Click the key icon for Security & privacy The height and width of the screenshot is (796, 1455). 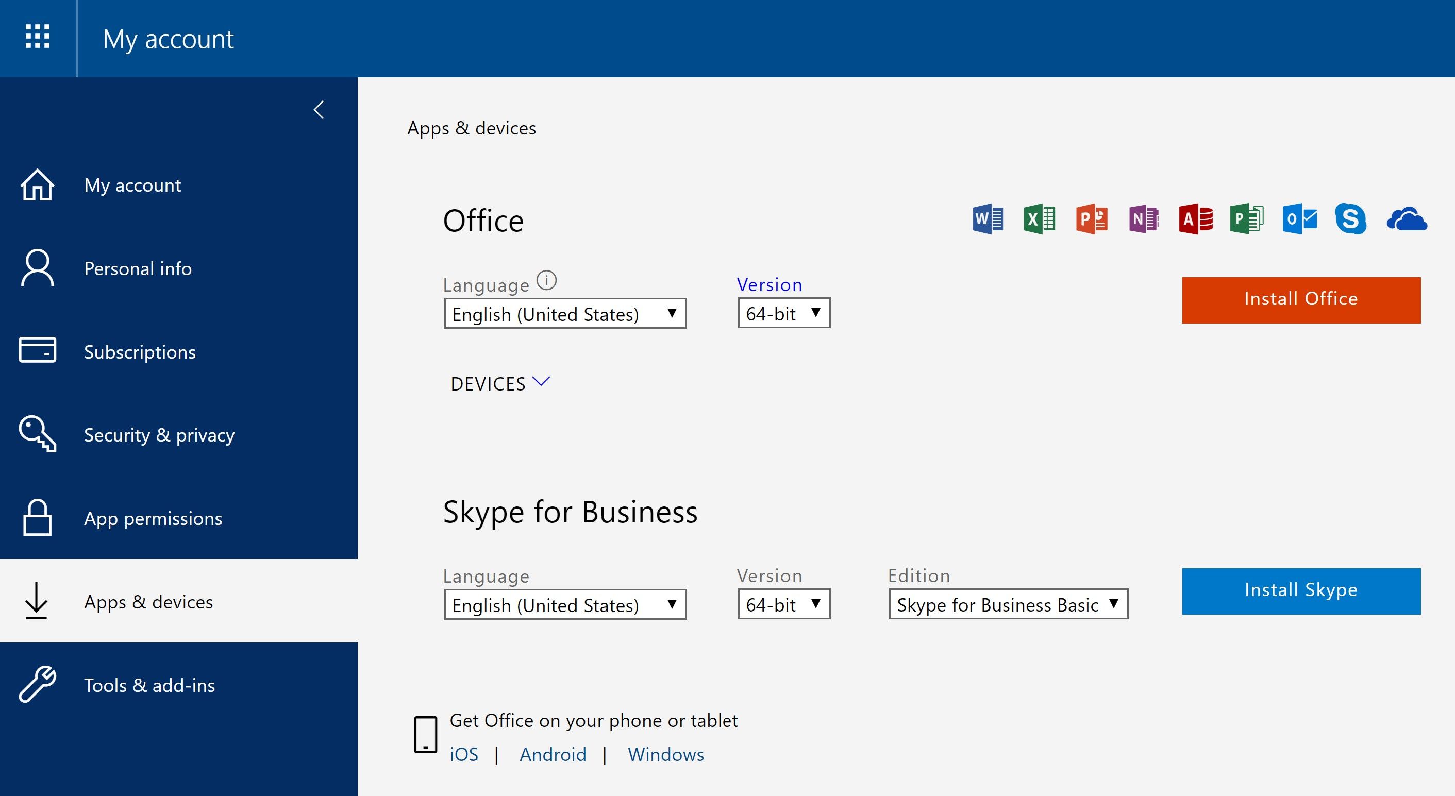coord(37,434)
